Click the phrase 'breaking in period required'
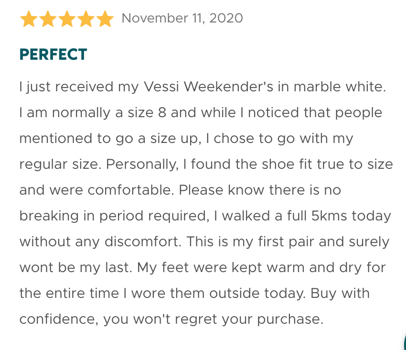 [x=114, y=216]
